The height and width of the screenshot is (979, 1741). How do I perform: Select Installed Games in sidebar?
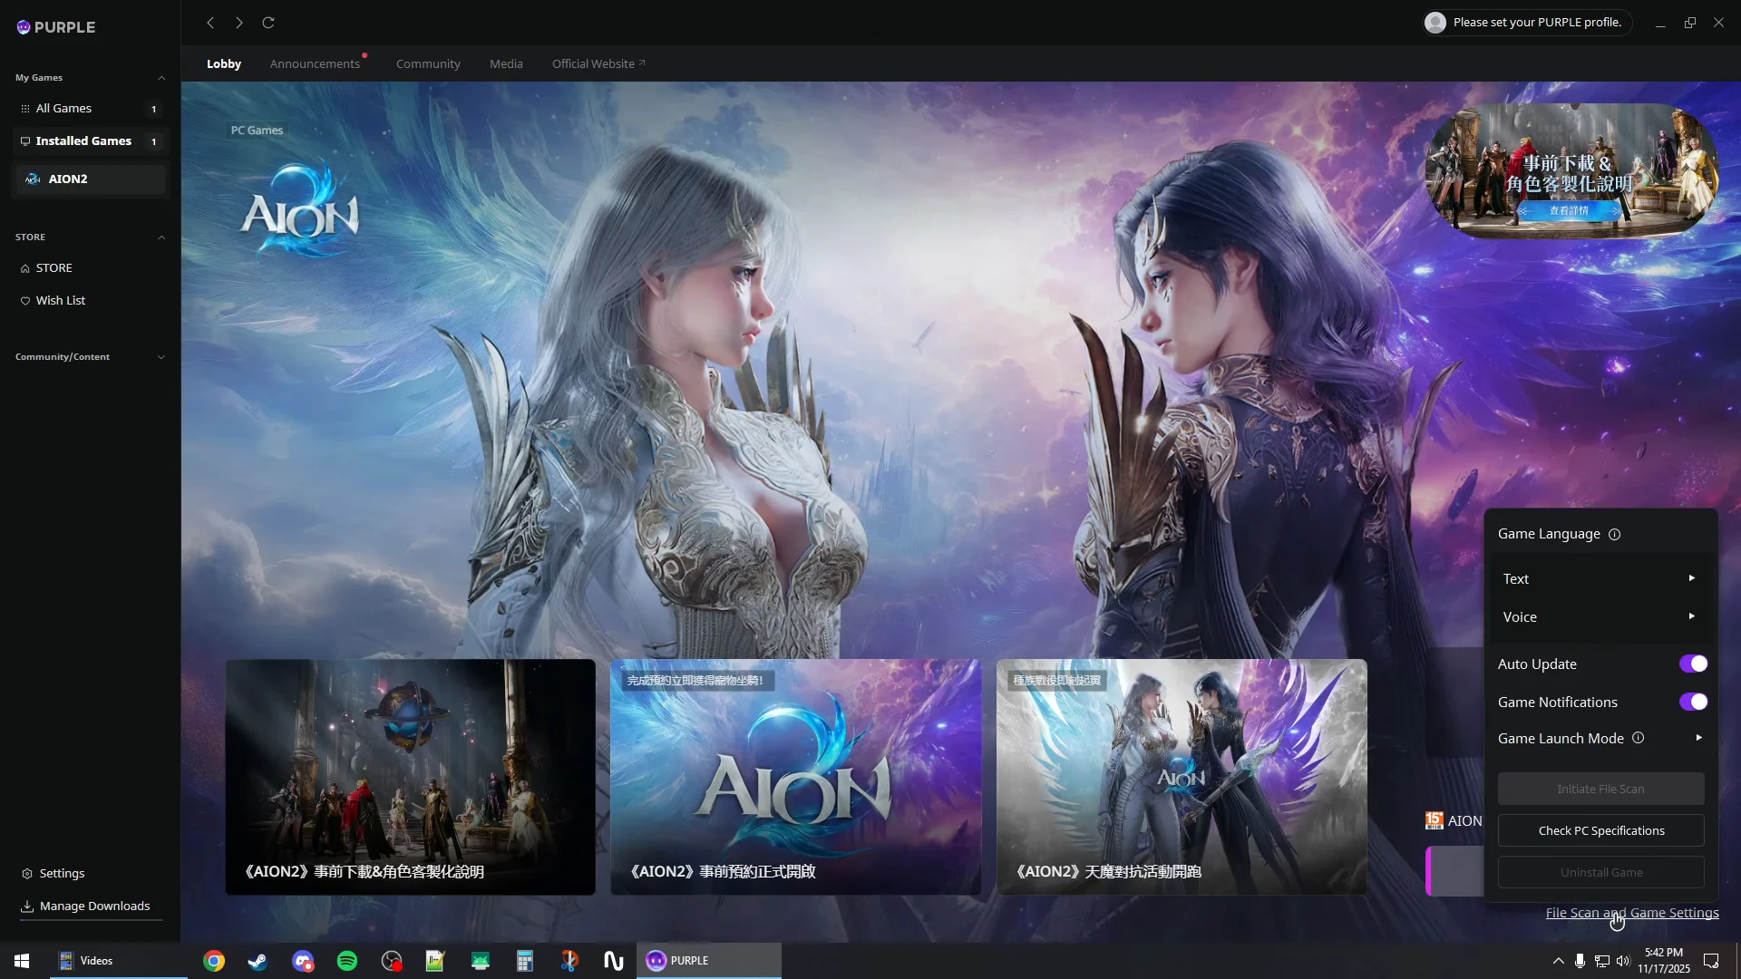90,141
